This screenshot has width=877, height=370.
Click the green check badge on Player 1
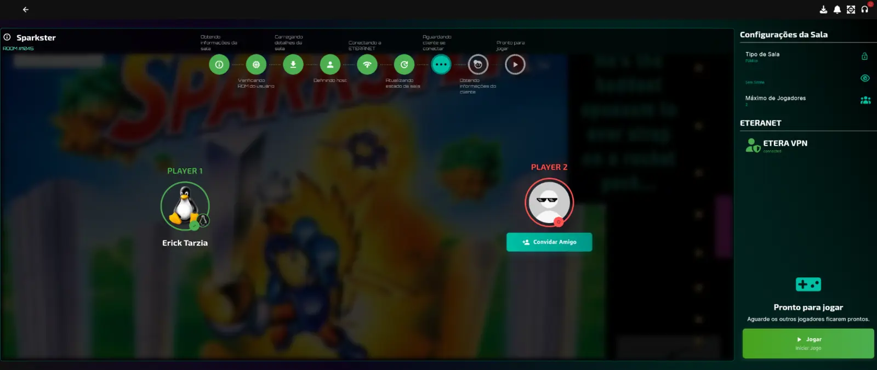pos(194,225)
